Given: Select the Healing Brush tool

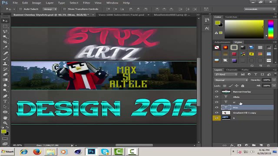Looking at the screenshot, I should click(x=5, y=53).
